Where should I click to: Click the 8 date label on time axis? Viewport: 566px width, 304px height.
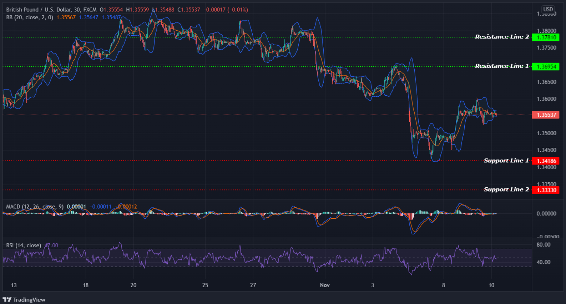[x=444, y=285]
